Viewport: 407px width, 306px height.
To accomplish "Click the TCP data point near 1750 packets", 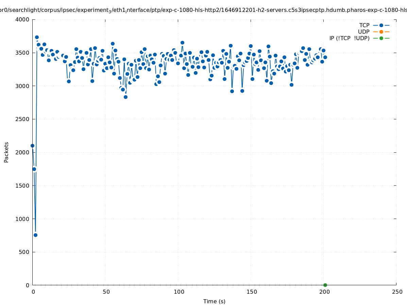I will click(x=34, y=169).
